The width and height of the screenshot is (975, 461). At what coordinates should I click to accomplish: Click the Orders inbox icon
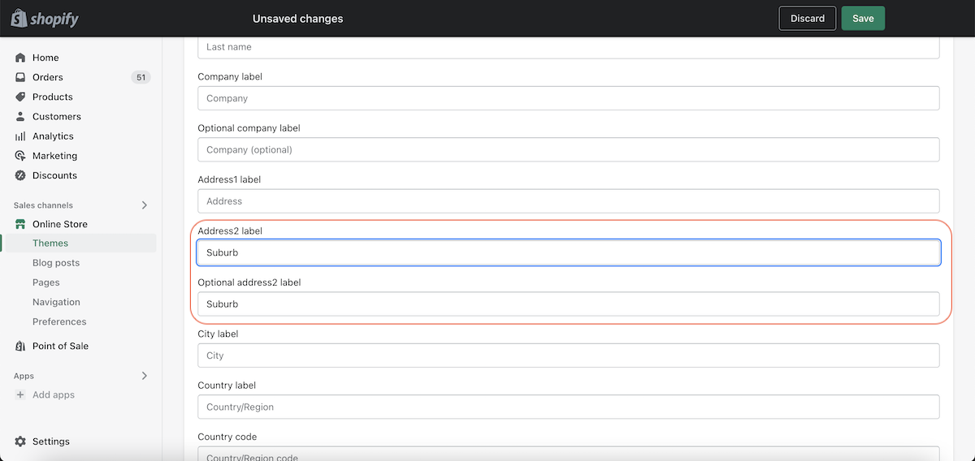point(20,77)
